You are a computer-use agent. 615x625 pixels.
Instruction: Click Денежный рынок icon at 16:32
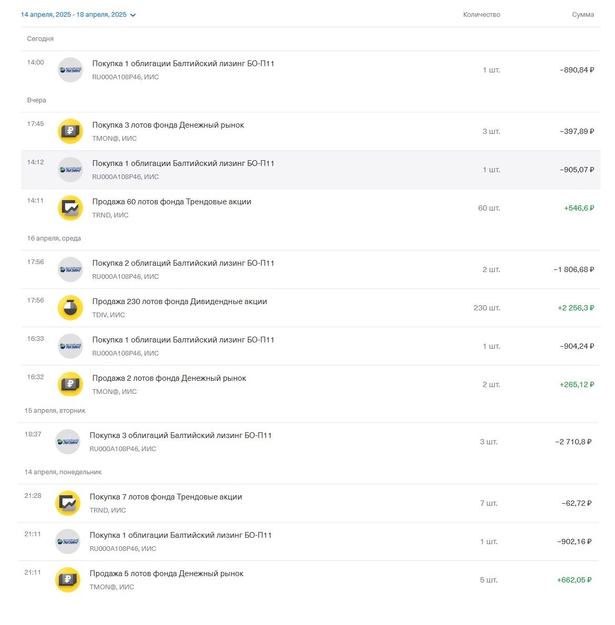(x=70, y=384)
